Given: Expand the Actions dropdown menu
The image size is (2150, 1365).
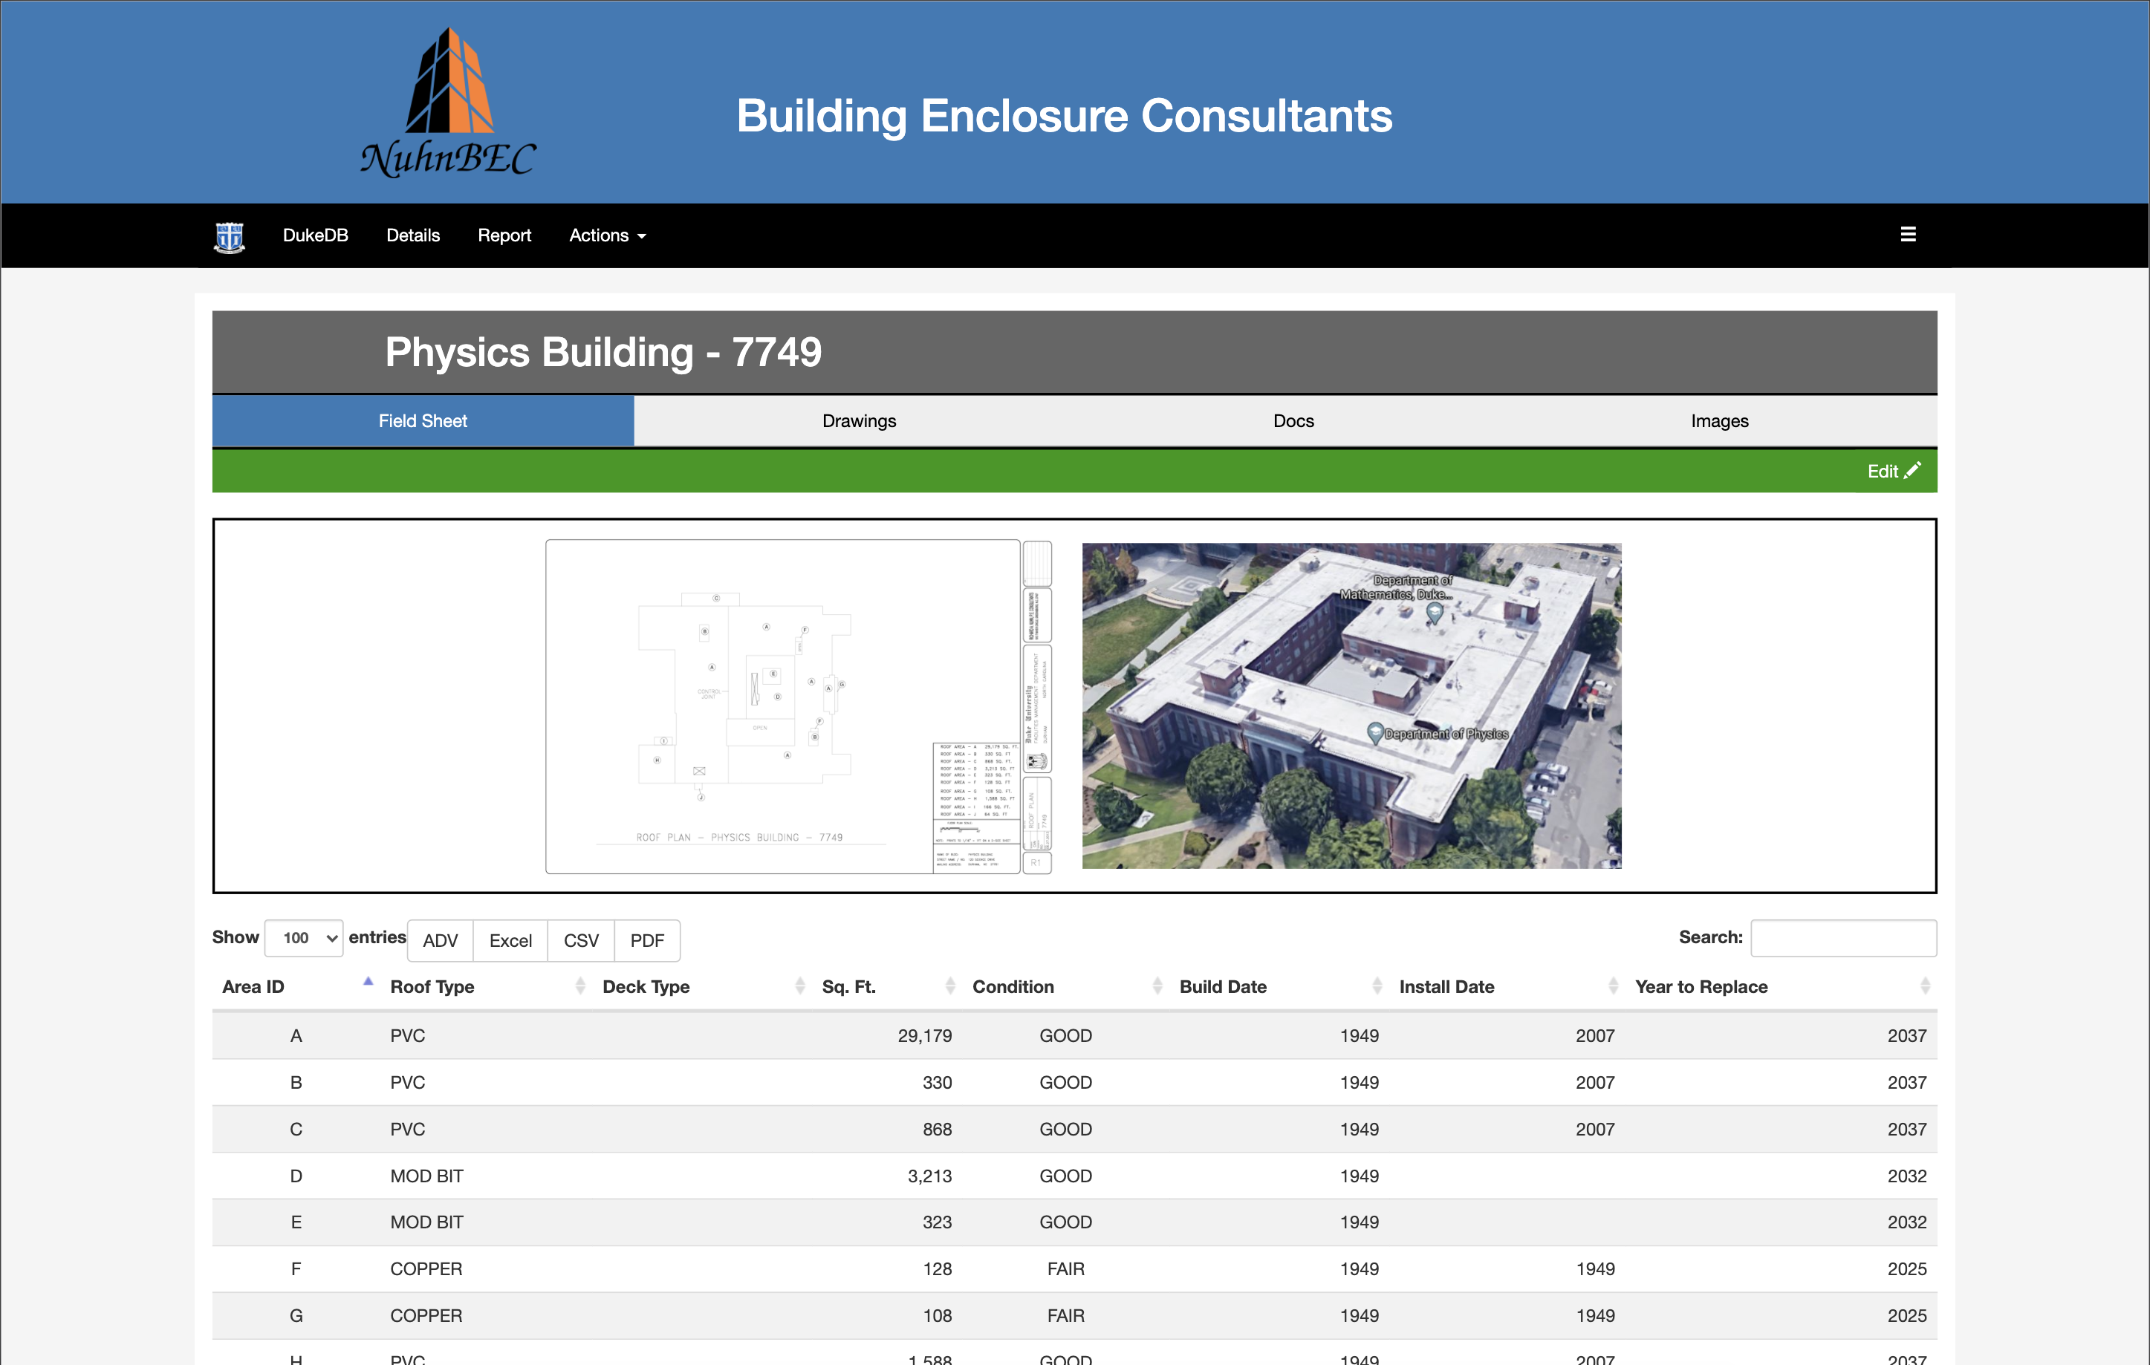Looking at the screenshot, I should pos(607,235).
